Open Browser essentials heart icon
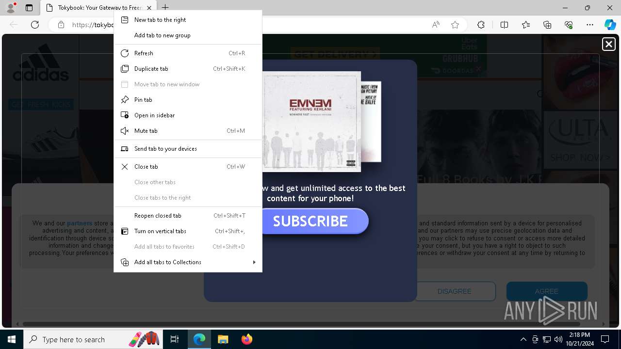The width and height of the screenshot is (621, 349). click(x=569, y=25)
